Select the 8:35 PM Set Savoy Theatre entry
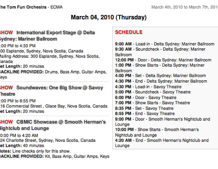The width and height of the screenshot is (218, 169). [144, 108]
